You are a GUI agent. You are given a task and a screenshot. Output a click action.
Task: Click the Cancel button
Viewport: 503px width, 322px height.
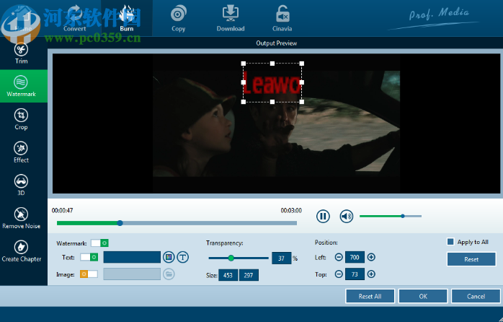click(476, 296)
